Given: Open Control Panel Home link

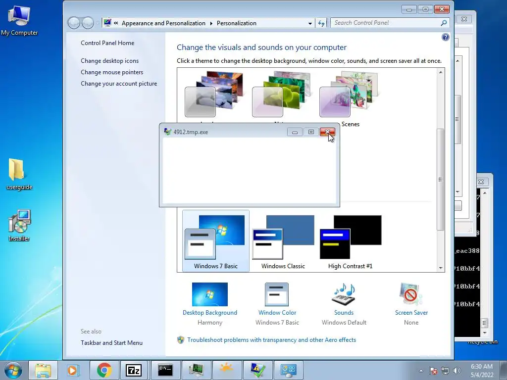Looking at the screenshot, I should (x=107, y=43).
